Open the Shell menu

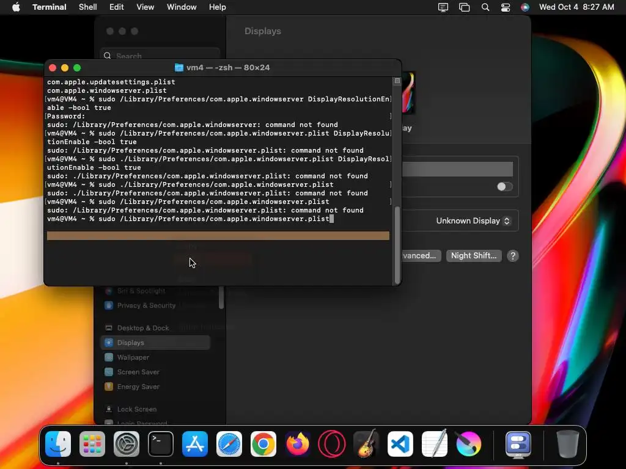tap(88, 7)
